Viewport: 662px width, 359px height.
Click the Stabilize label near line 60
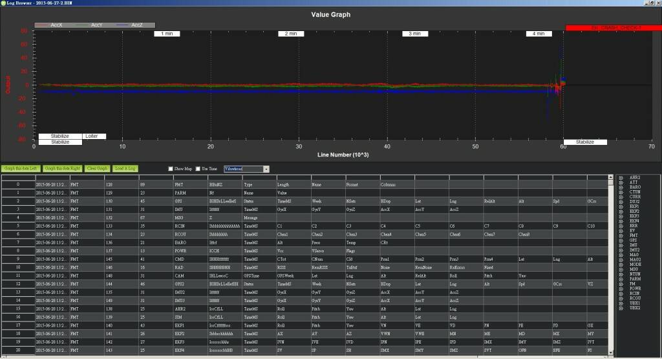pyautogui.click(x=585, y=142)
